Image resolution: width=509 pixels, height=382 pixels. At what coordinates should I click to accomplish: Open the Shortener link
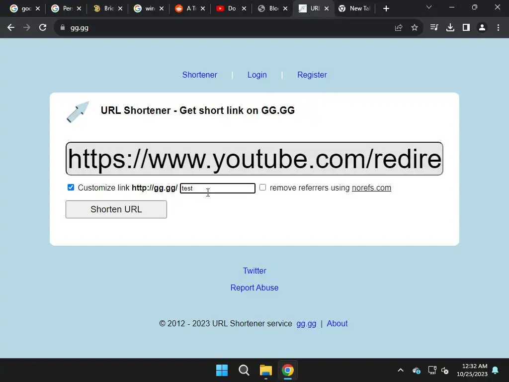click(200, 75)
